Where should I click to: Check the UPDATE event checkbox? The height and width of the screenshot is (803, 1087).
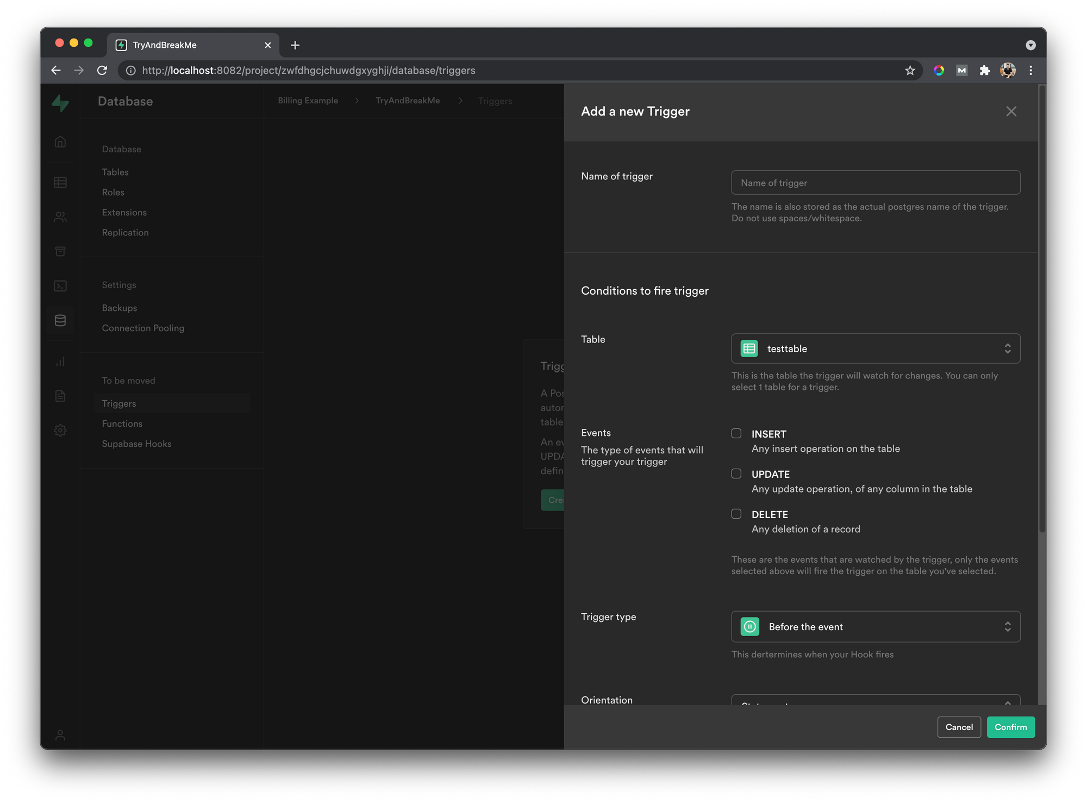click(x=736, y=474)
